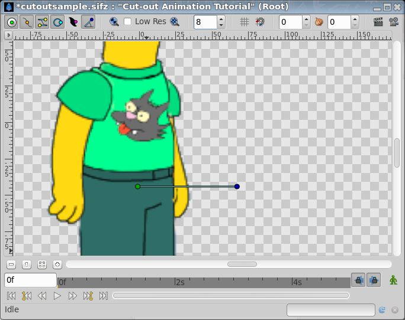Decrease quality value with down arrow

[221, 25]
